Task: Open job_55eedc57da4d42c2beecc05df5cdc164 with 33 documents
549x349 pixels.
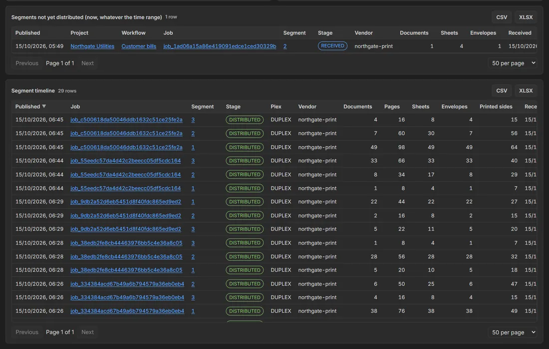Action: (x=126, y=161)
